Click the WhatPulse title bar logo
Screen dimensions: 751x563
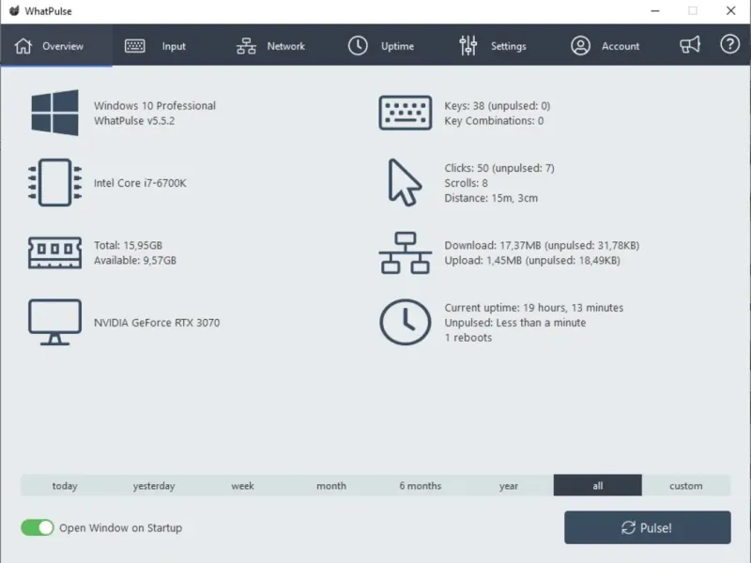14,10
